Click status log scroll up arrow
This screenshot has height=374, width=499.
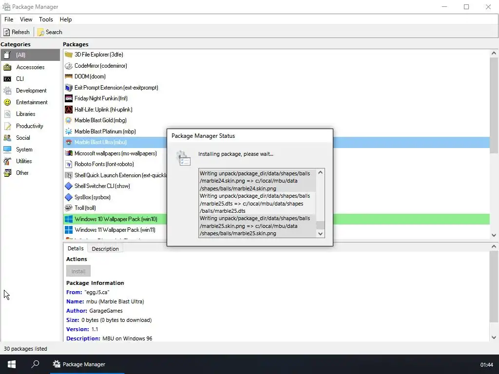coord(321,172)
